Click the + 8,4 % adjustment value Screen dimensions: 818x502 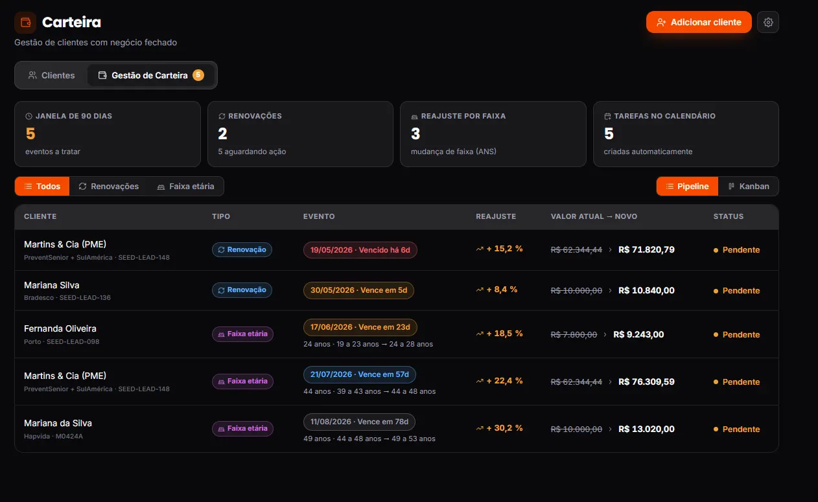pos(497,290)
